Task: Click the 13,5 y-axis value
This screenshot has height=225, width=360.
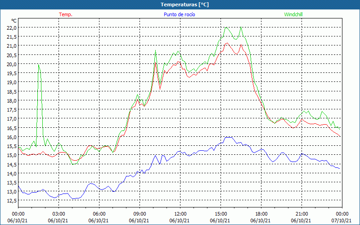Action: tap(12, 183)
